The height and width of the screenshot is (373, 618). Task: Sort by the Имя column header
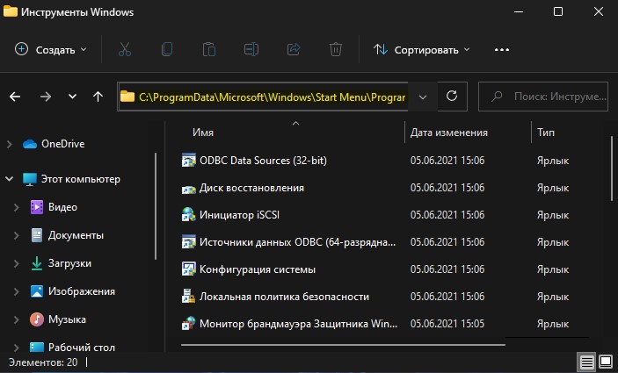coord(203,133)
